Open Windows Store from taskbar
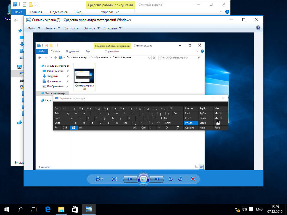Image resolution: width=287 pixels, height=215 pixels. pyautogui.click(x=75, y=209)
